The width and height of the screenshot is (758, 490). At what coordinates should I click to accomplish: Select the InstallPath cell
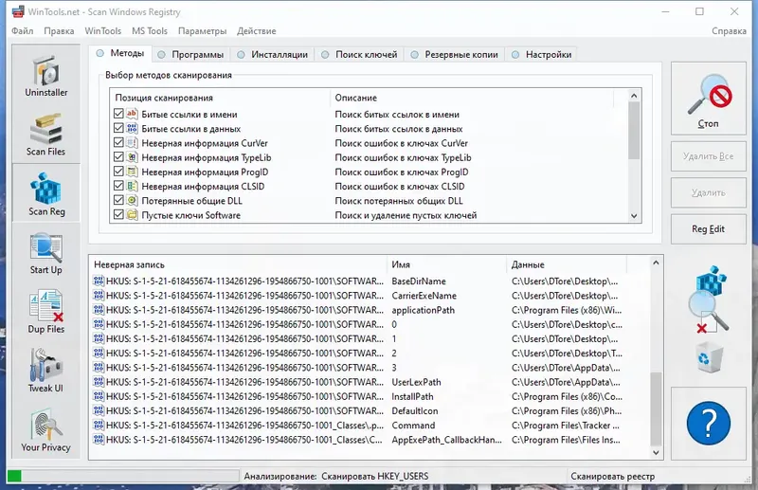pyautogui.click(x=412, y=396)
